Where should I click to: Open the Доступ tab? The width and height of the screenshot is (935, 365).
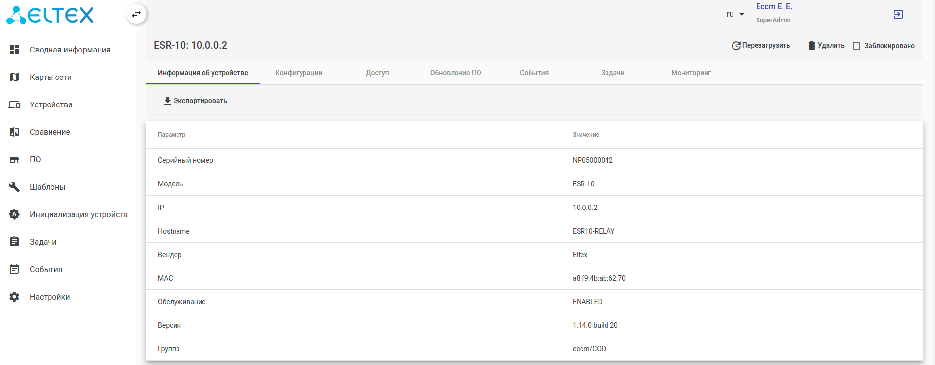[x=378, y=73]
